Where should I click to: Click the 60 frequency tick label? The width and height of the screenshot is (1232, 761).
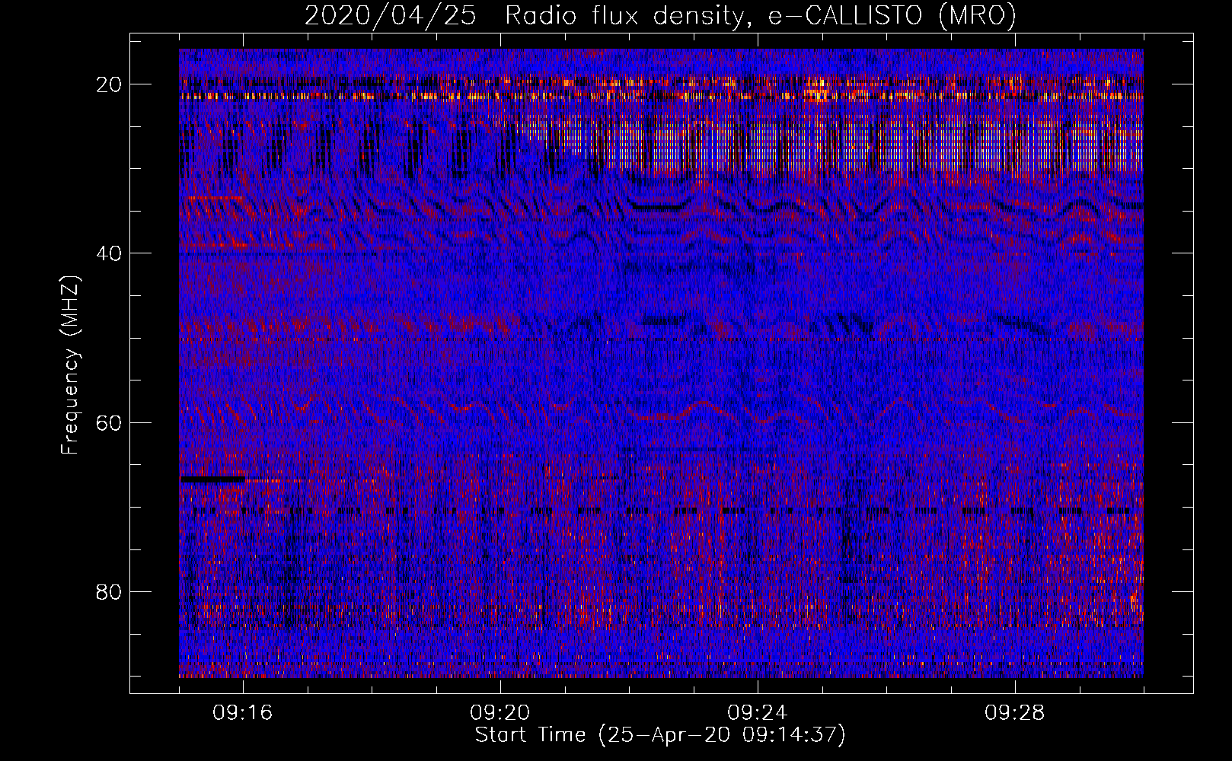point(110,422)
